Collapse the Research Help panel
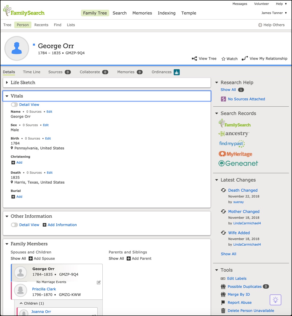The height and width of the screenshot is (316, 292). (216, 83)
